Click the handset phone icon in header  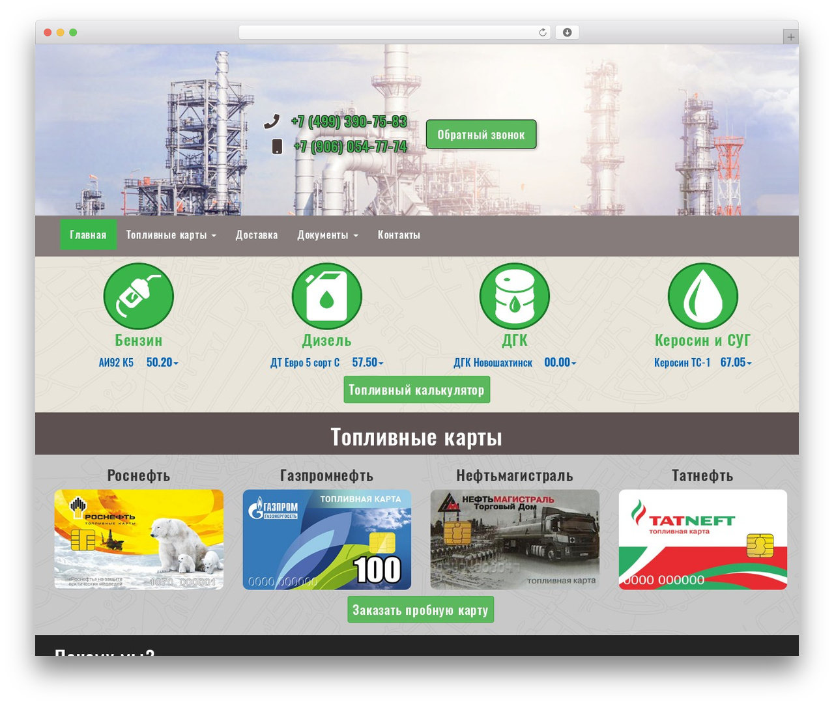[x=272, y=121]
